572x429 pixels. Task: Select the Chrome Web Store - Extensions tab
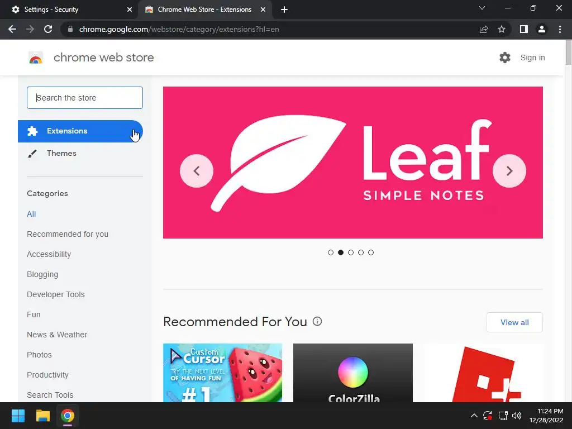pyautogui.click(x=204, y=9)
